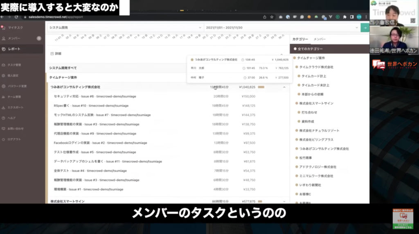The height and width of the screenshot is (234, 419).
Task: Switch to the メンバー tab in right panel
Action: pos(319,39)
